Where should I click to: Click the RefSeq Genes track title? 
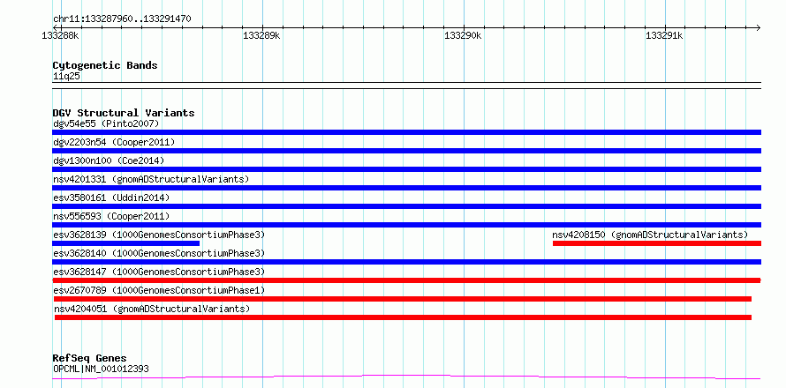tap(90, 359)
